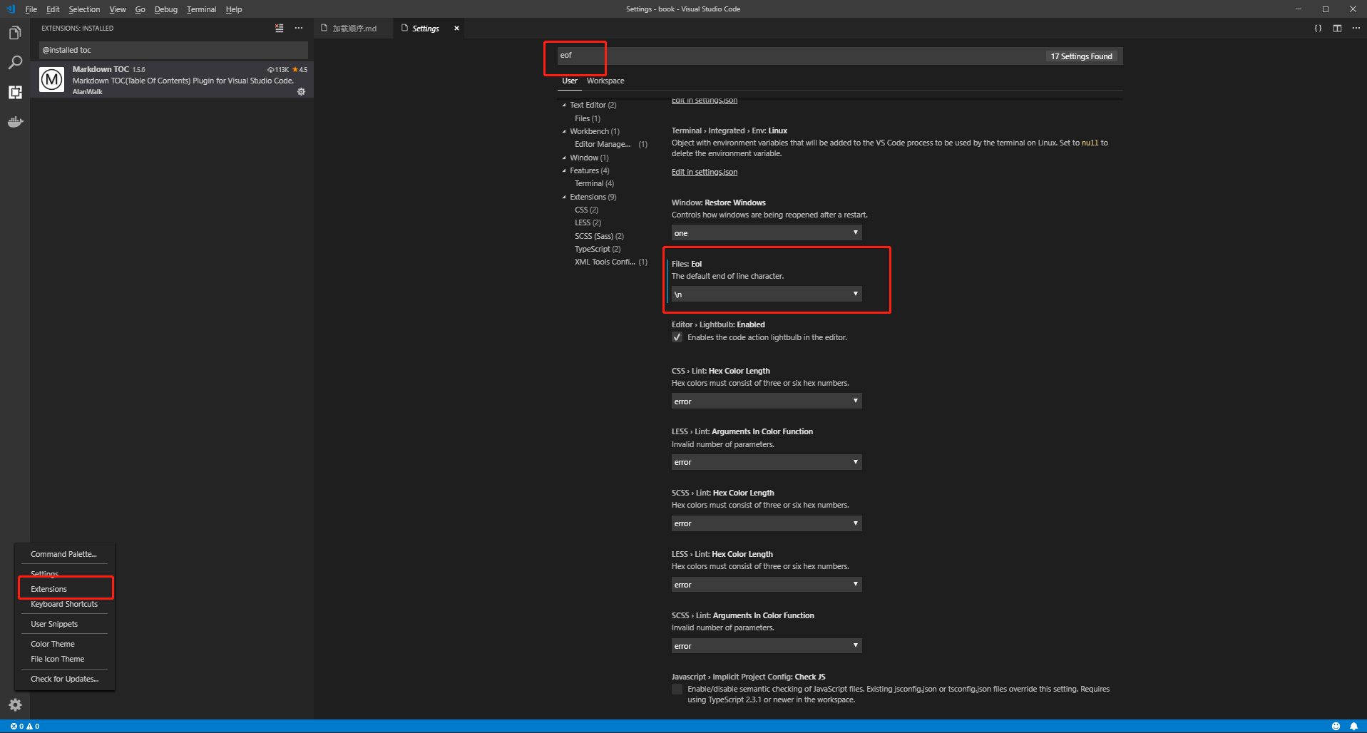
Task: Choose Keyboard Shortcuts from gear menu
Action: (65, 604)
